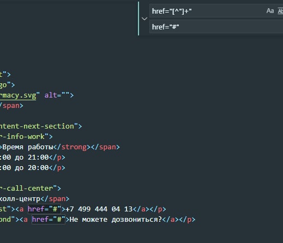Click the text Не можете дозвониться?
283x243 pixels.
pos(116,220)
